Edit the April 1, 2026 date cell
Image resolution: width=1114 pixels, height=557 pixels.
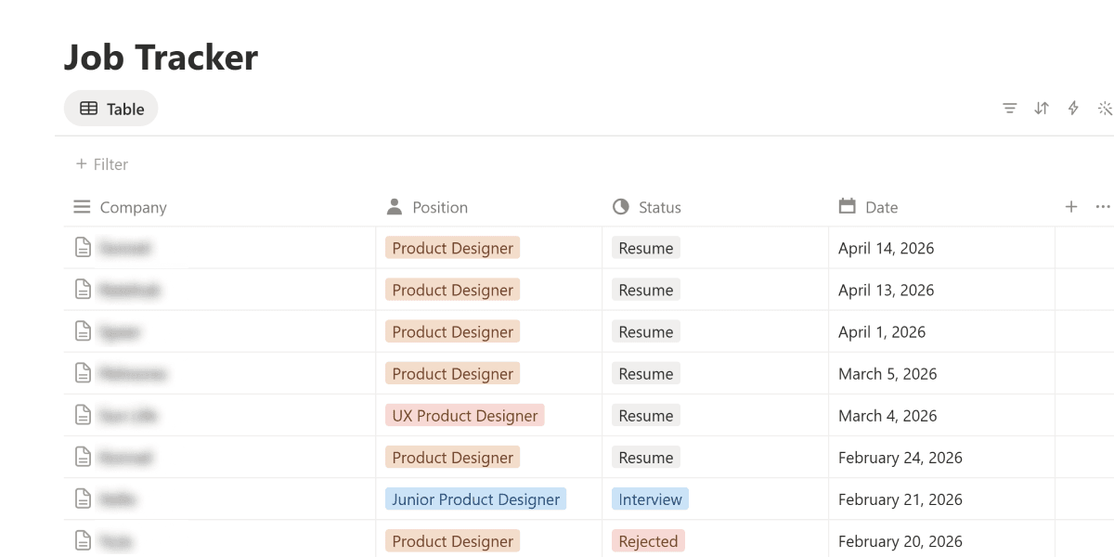coord(882,332)
